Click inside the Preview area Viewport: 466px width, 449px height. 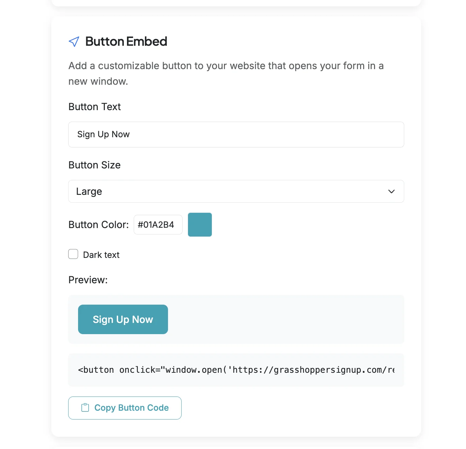(288, 319)
